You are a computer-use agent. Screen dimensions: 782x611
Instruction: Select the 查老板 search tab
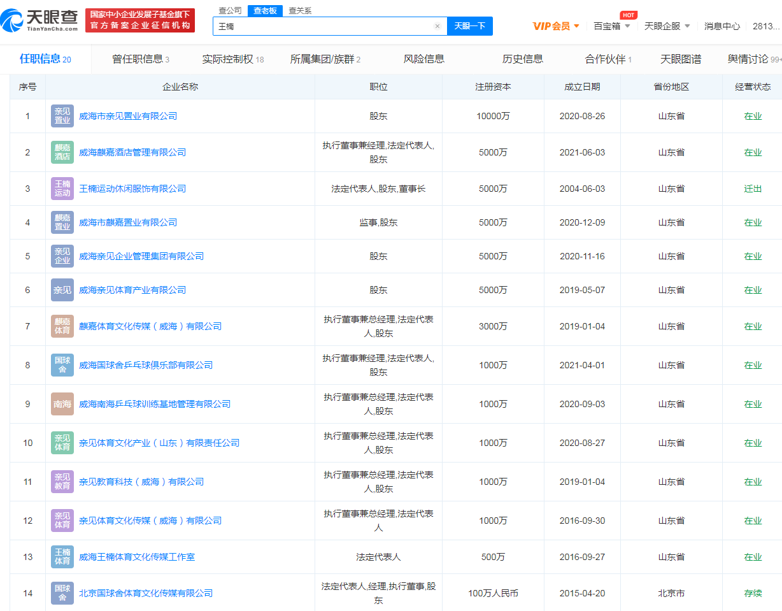point(265,11)
